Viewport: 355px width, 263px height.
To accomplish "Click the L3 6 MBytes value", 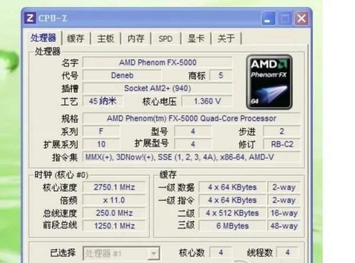I will pos(233,226).
